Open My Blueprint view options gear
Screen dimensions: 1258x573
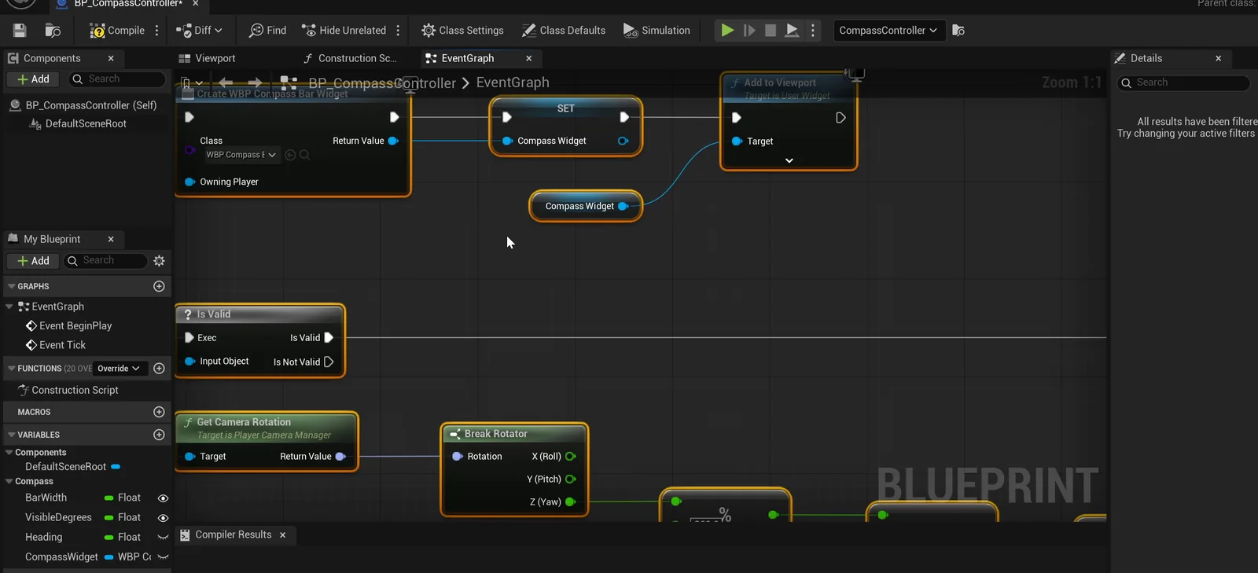tap(160, 261)
